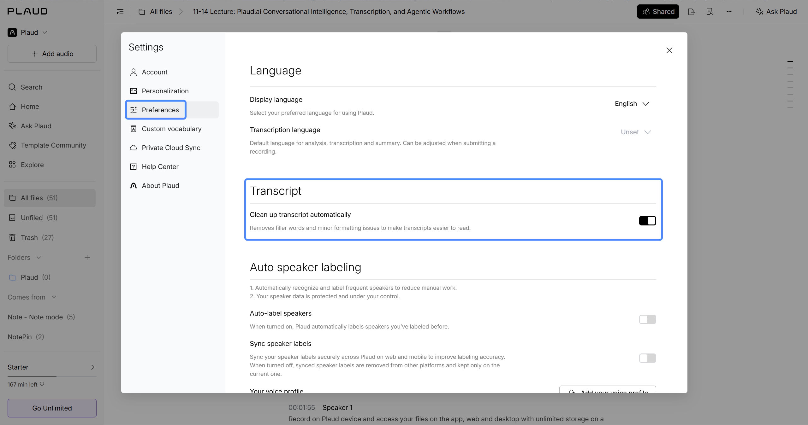Image resolution: width=808 pixels, height=425 pixels.
Task: Click the Account person icon
Action: point(134,72)
